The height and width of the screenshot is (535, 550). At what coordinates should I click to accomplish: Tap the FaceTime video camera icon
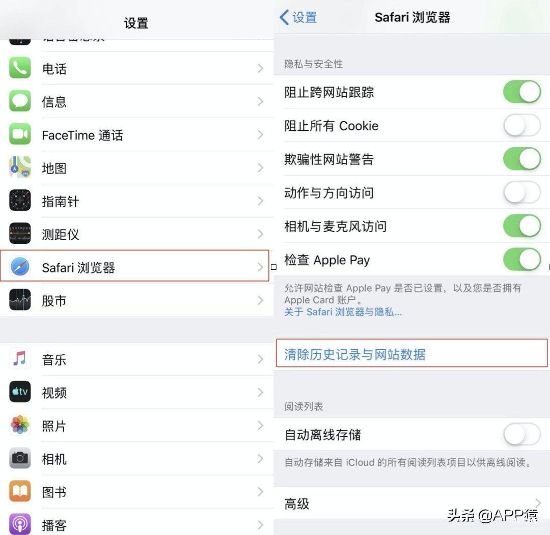[20, 134]
